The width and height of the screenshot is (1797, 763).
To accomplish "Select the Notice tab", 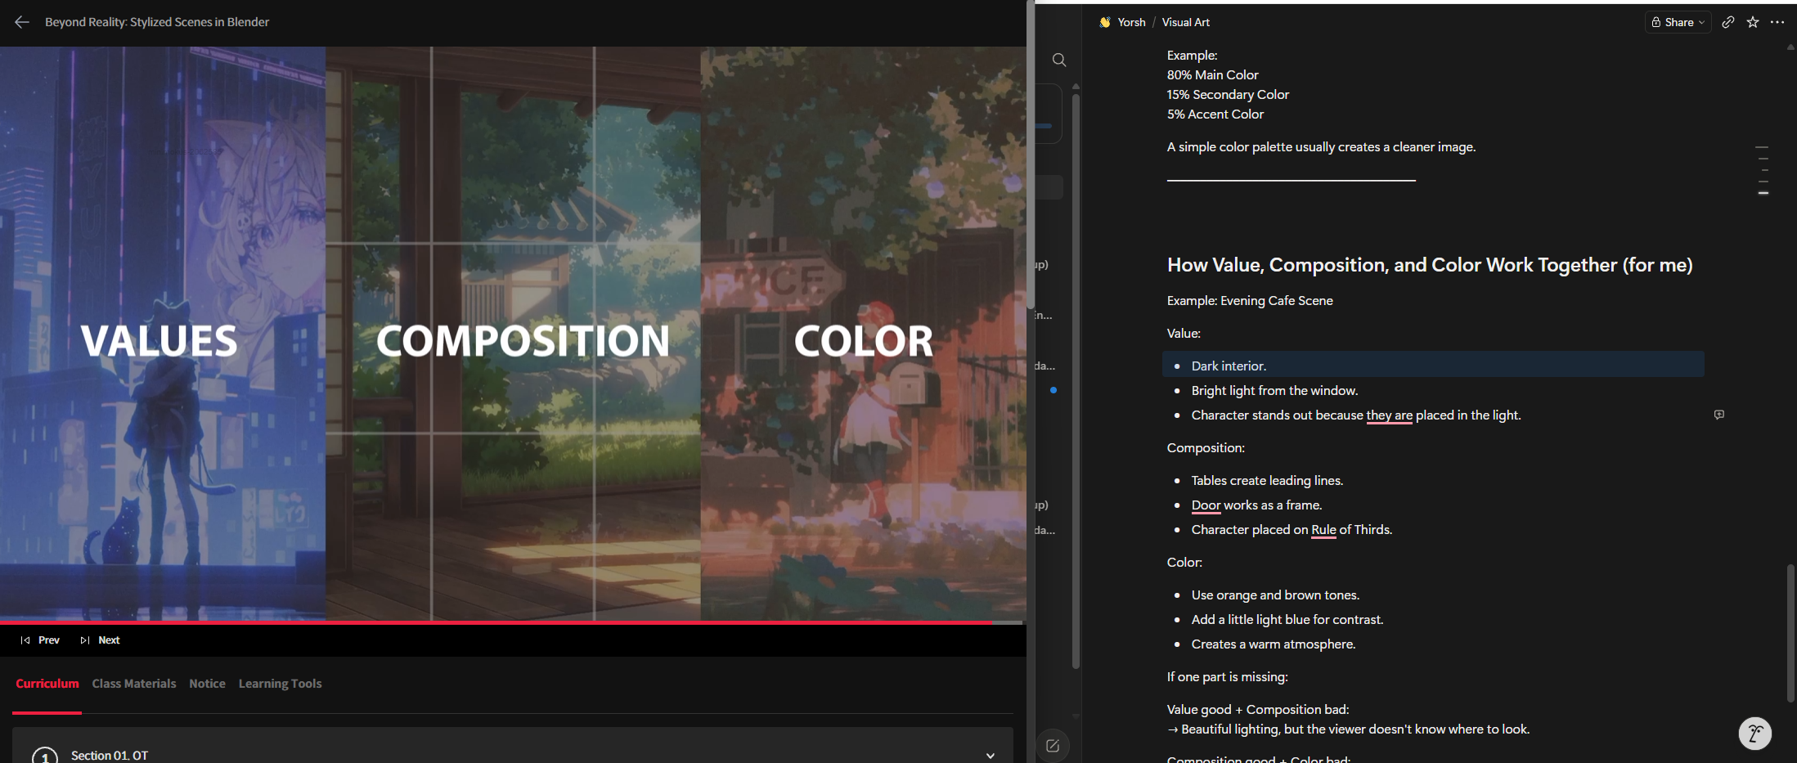I will 207,684.
